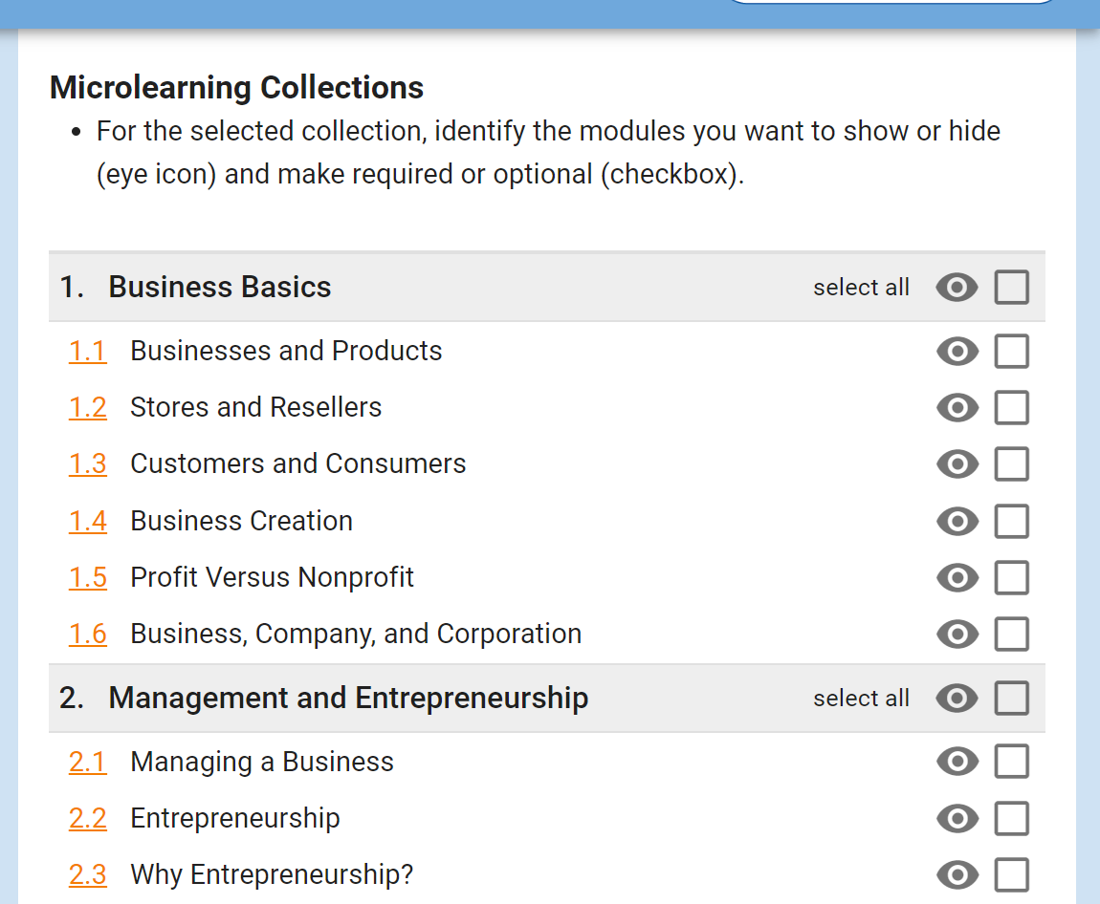Toggle eye for Business, Company, and Corporation
This screenshot has width=1100, height=904.
click(x=957, y=635)
